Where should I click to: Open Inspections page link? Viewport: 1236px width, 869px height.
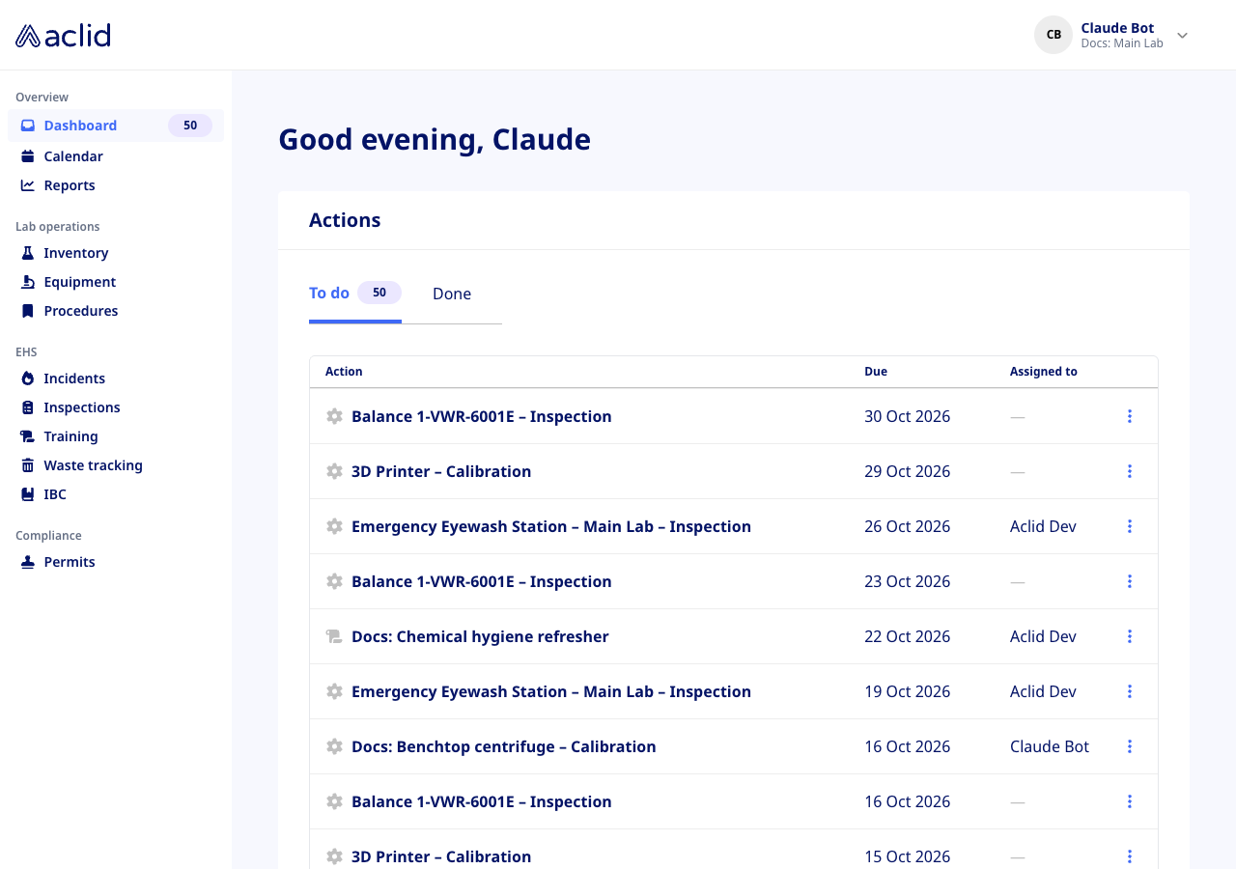tap(82, 407)
